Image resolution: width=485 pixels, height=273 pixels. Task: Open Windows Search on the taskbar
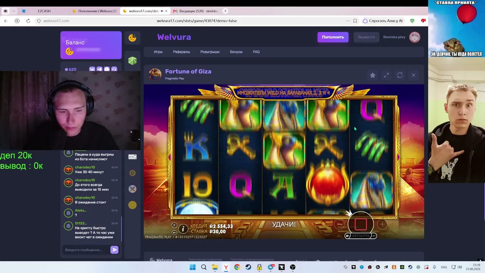(204, 267)
